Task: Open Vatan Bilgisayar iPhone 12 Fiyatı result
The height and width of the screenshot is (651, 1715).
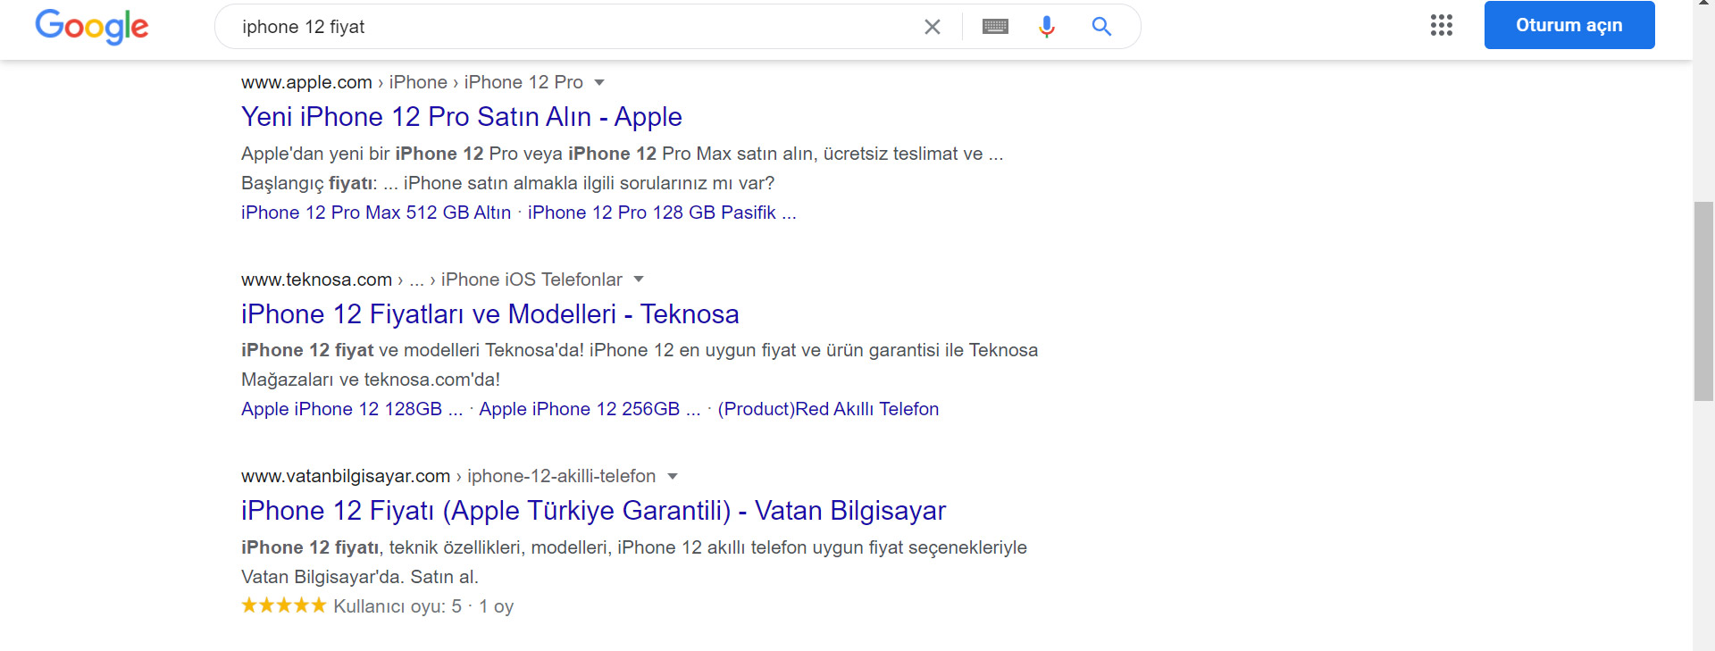Action: [x=592, y=510]
